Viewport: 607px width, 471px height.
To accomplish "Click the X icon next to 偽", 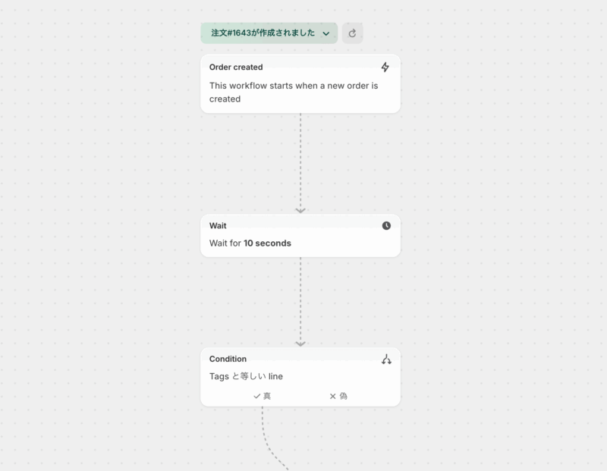I will point(332,396).
